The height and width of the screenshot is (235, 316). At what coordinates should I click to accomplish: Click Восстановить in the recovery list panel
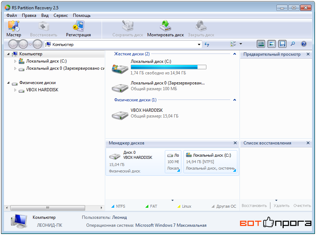point(254,206)
